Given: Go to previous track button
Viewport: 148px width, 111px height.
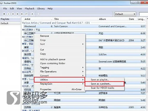Looking at the screenshot, I should click(17, 14).
